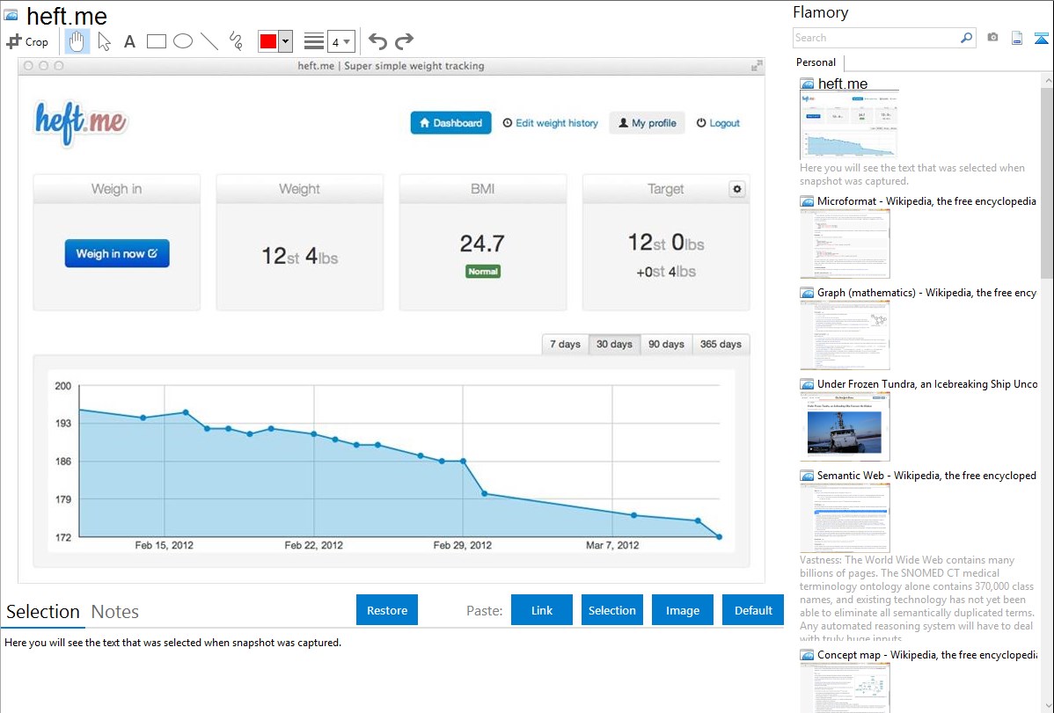Click the Flamory panel scrollbar

coord(1047,181)
